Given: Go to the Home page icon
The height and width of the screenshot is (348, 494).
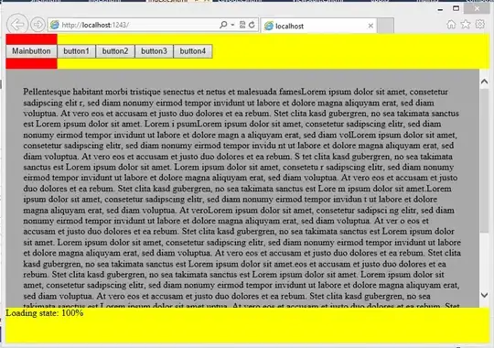Looking at the screenshot, I should (x=451, y=25).
